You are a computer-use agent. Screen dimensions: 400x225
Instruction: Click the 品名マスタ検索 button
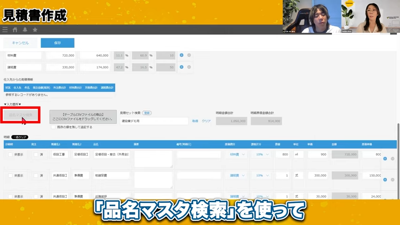click(x=21, y=115)
